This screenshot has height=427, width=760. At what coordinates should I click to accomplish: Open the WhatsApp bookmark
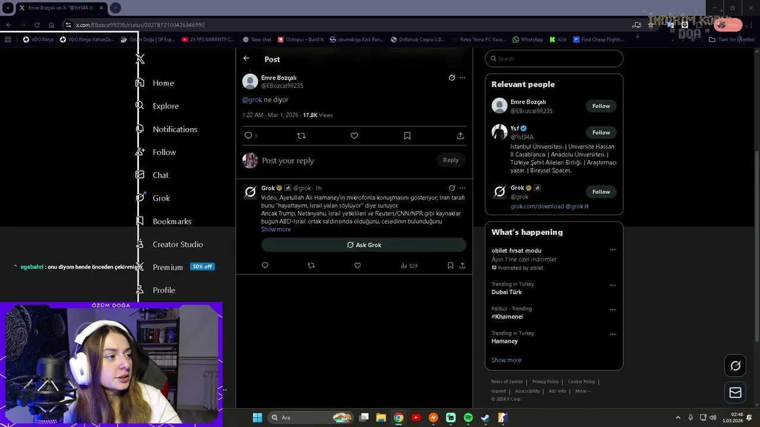click(527, 40)
